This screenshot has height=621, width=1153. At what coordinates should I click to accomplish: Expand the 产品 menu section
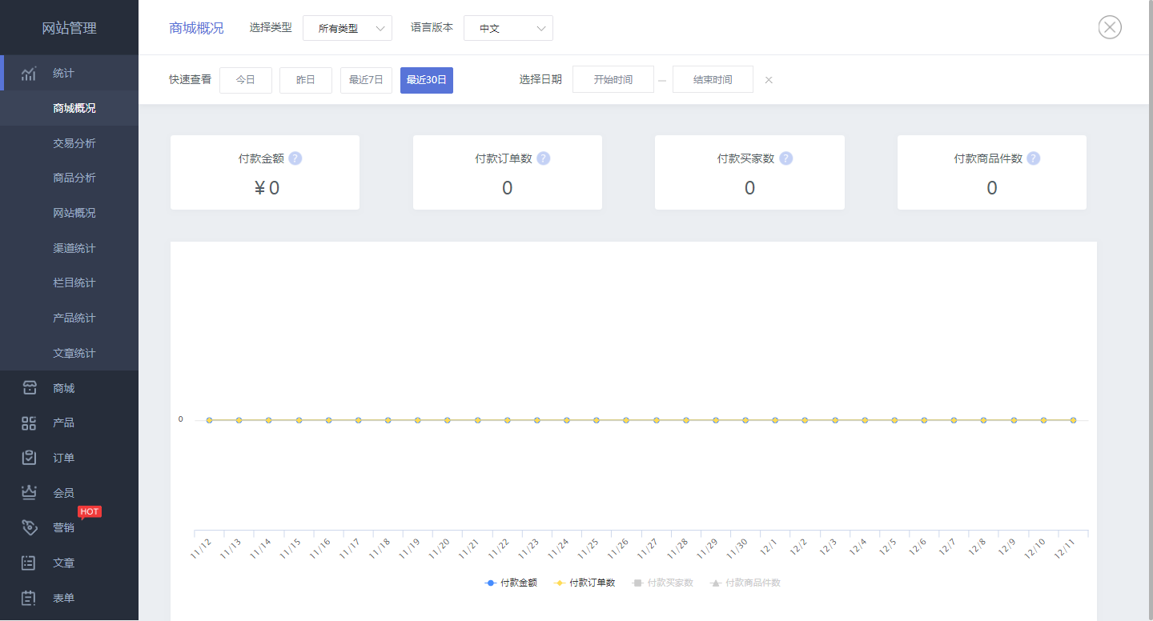point(69,423)
